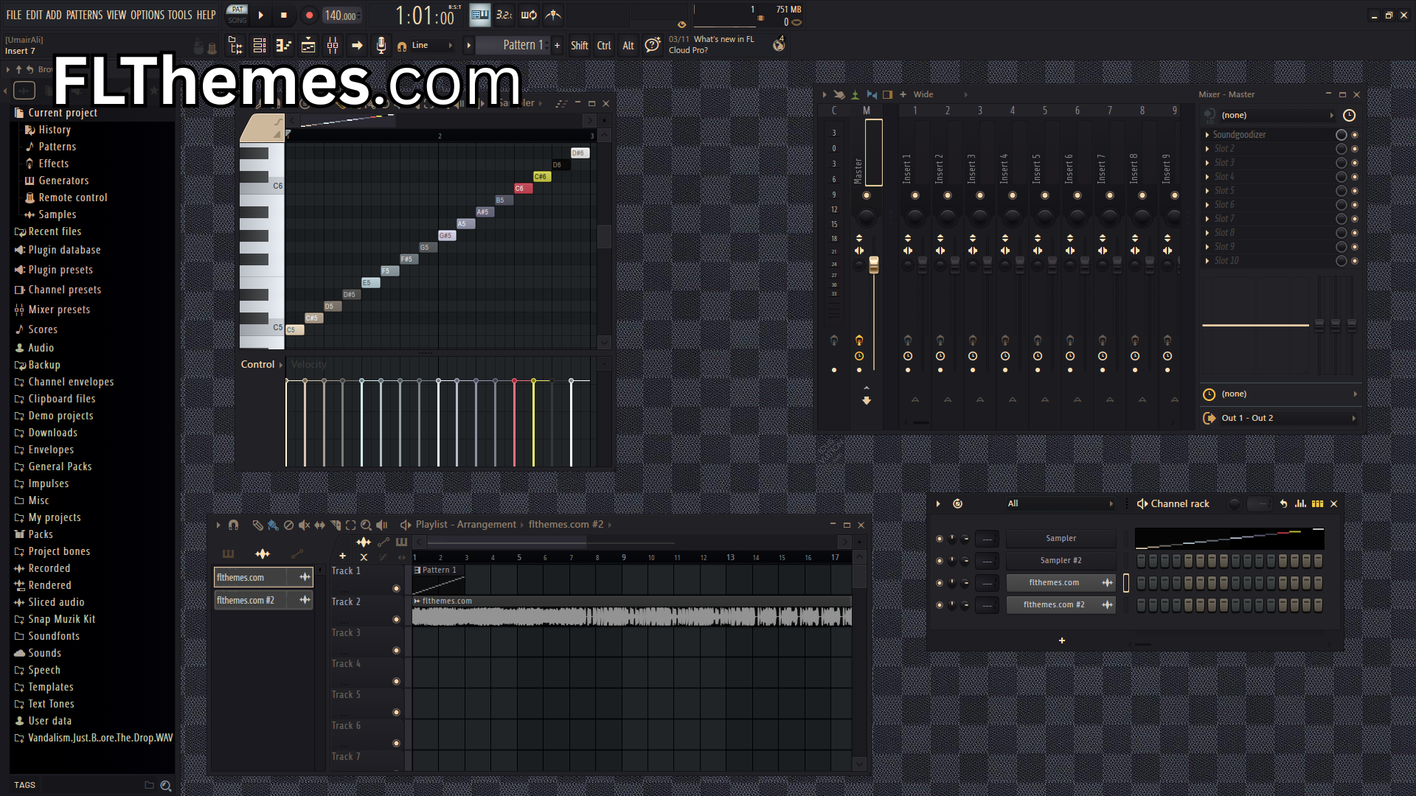Open the Soundgoodizer slot menu arrow
Viewport: 1416px width, 796px height.
(1207, 135)
